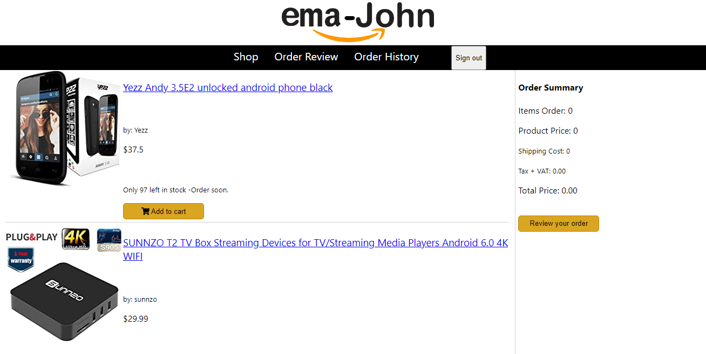Click the $37.5 price text

133,150
